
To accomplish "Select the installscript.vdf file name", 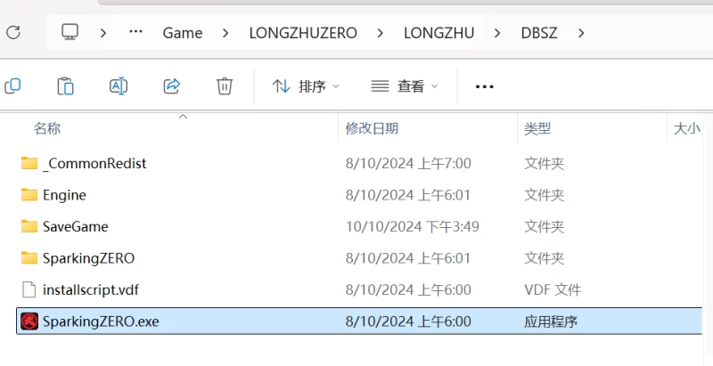I will click(x=91, y=289).
